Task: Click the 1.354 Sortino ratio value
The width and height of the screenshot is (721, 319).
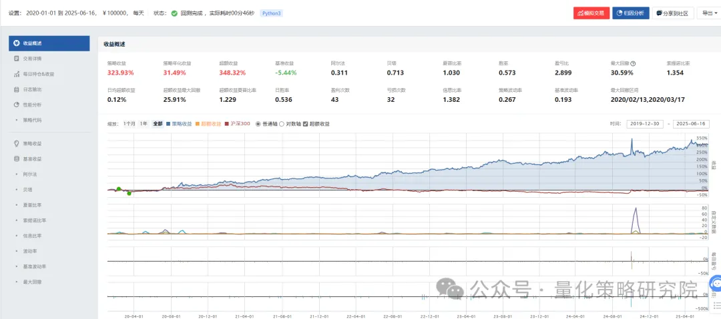Action: (x=675, y=73)
